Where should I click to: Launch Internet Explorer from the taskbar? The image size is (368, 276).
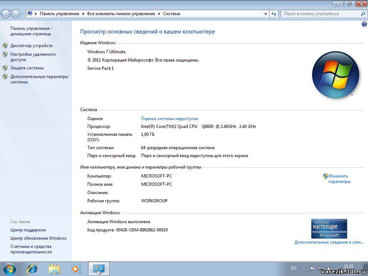point(32,269)
